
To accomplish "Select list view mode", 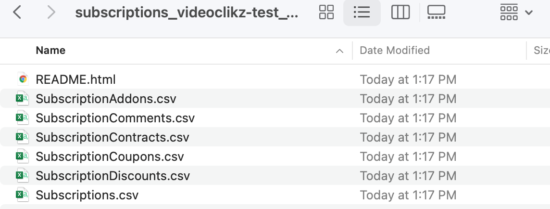I will [362, 13].
